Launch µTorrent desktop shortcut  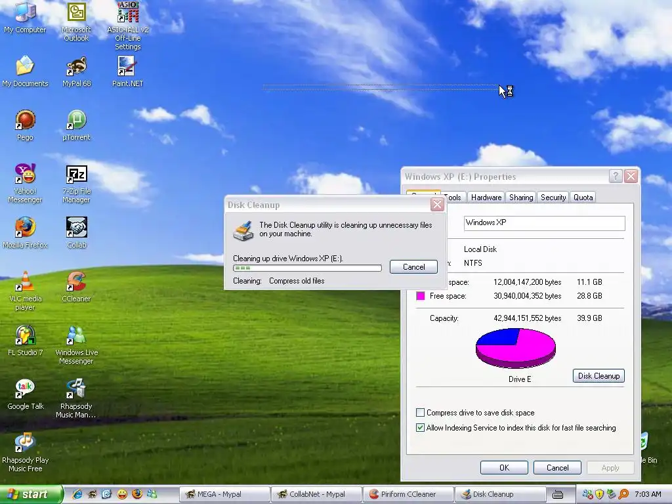(76, 125)
